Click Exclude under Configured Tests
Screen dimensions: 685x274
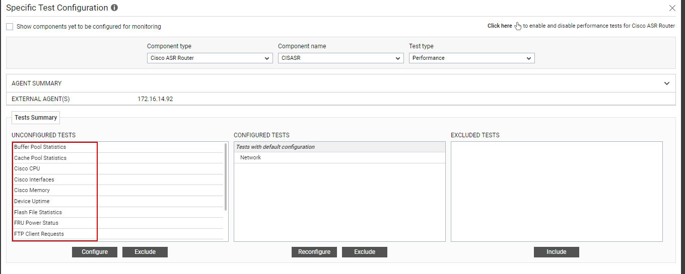pyautogui.click(x=365, y=252)
